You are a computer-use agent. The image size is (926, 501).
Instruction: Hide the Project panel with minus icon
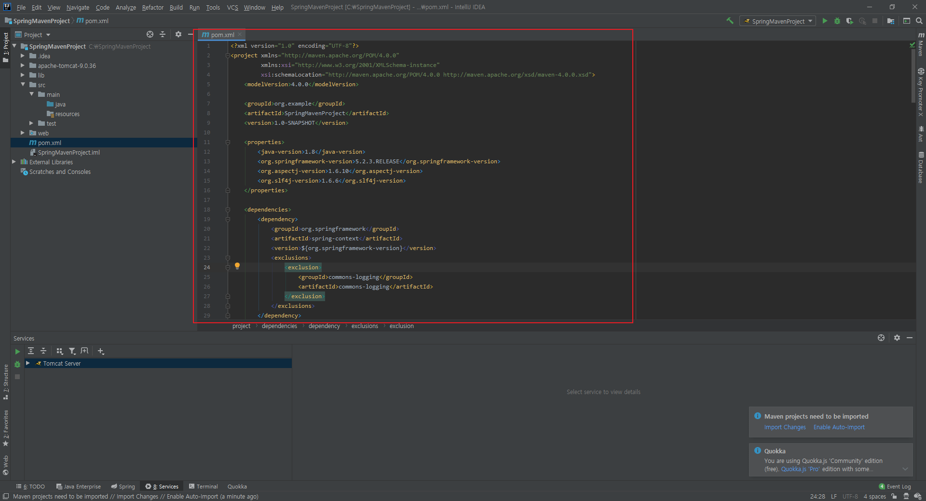coord(191,34)
